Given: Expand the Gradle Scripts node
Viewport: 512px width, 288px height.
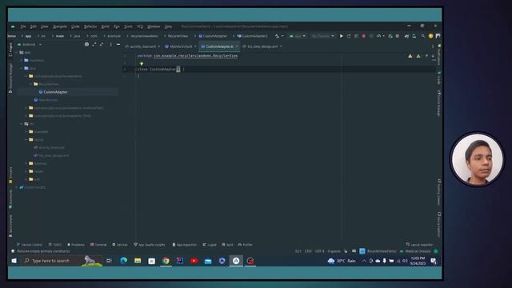Looking at the screenshot, I should [17, 187].
